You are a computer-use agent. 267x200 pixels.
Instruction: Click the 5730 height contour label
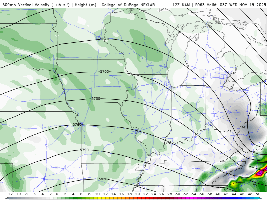(x=96, y=99)
